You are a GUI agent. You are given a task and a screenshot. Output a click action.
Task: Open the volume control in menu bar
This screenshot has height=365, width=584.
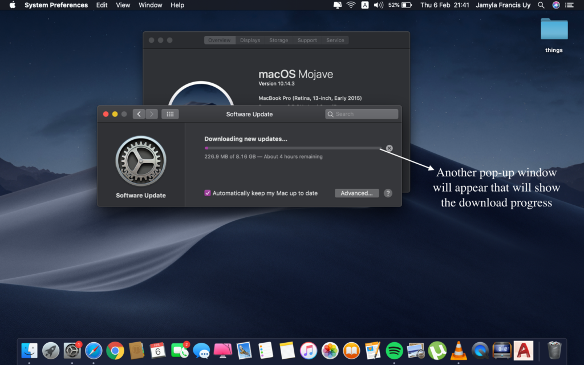pos(379,5)
